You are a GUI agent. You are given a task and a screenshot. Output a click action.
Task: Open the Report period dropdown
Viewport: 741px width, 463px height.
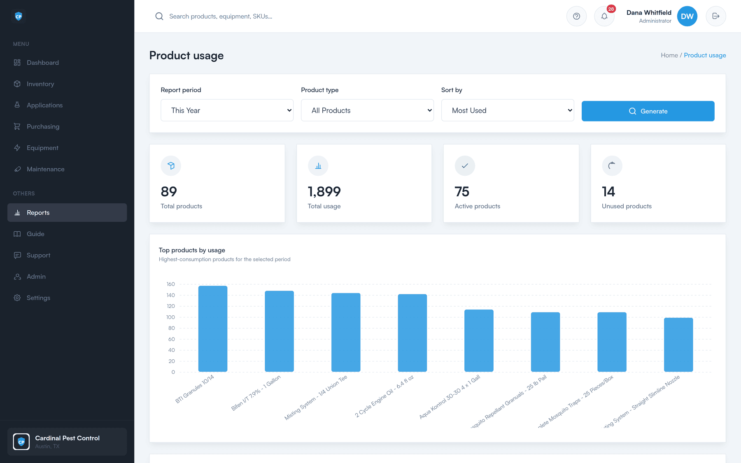tap(227, 110)
